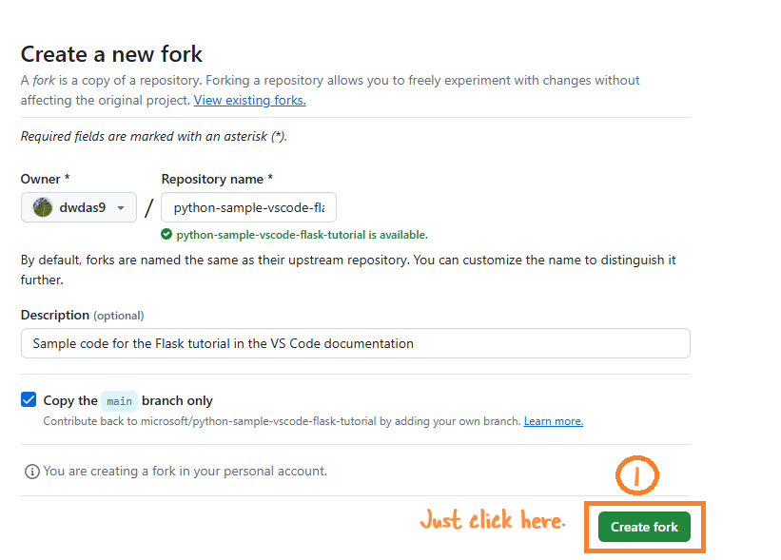The image size is (781, 560).
Task: Click the orange circled number one annotation
Action: point(637,475)
